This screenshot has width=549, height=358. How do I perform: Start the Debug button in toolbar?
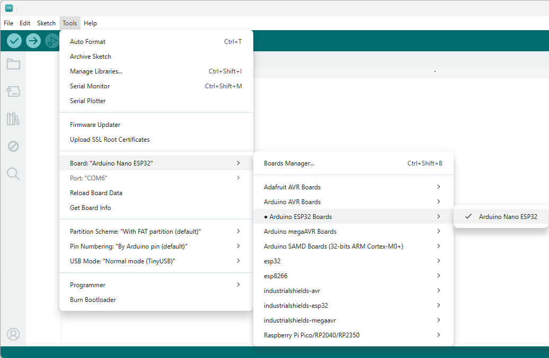coord(52,41)
